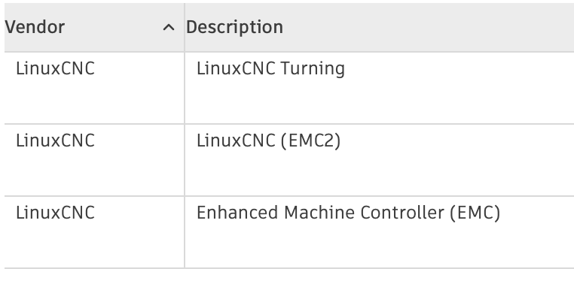Image resolution: width=574 pixels, height=296 pixels.
Task: Click the word Enhanced in third row
Action: click(237, 213)
